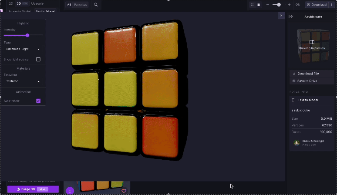Select the 3D beta tab
Screen dimensions: 337x195
pos(22,3)
